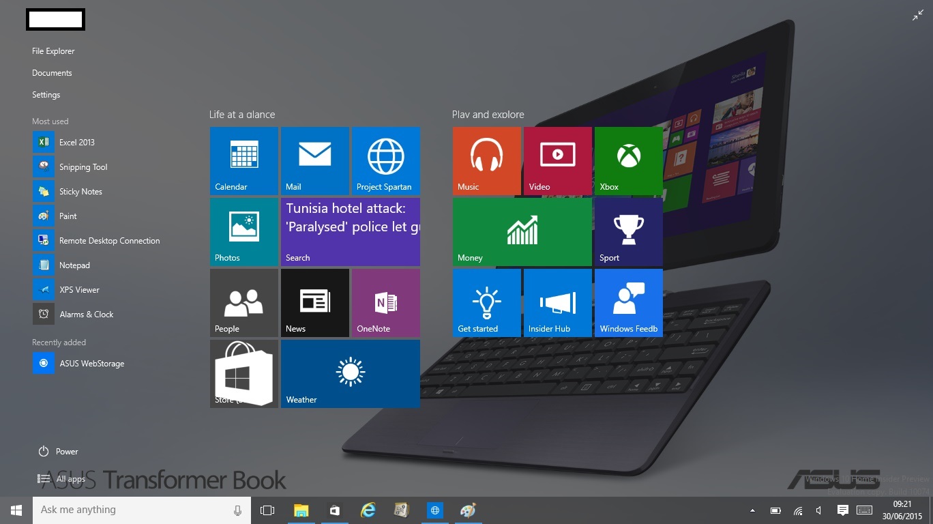Open the Get started tile
The width and height of the screenshot is (933, 524).
[x=487, y=303]
